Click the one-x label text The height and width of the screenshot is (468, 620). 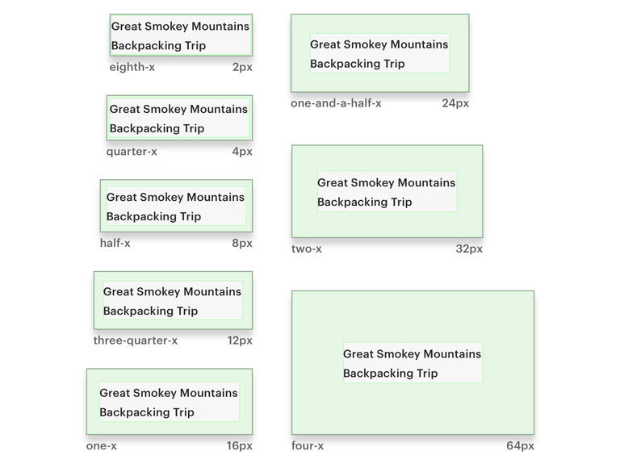click(102, 446)
